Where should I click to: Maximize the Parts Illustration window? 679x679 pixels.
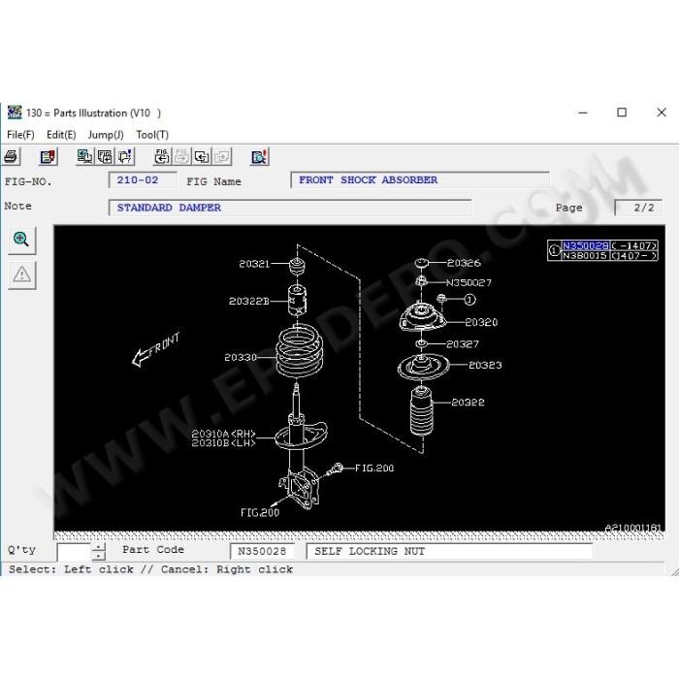coord(622,113)
